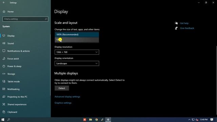Click the Give feedback person icon
The image size is (217, 122).
tap(176, 28)
